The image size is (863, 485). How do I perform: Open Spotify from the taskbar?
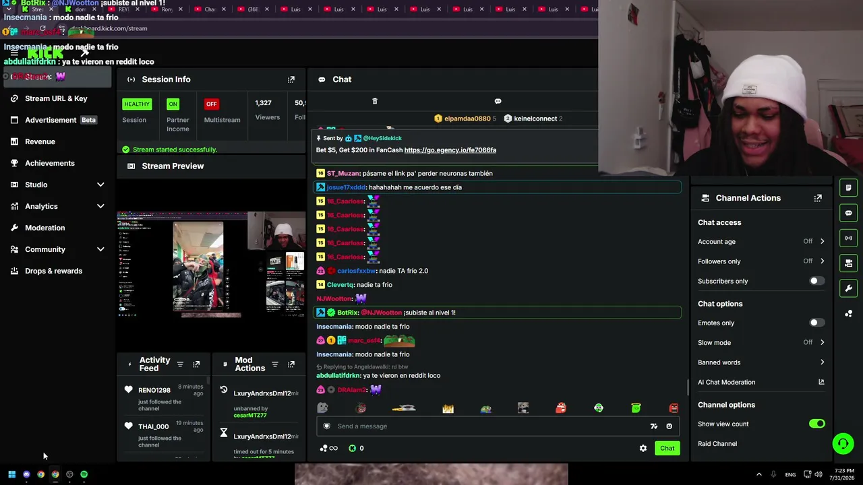point(84,474)
